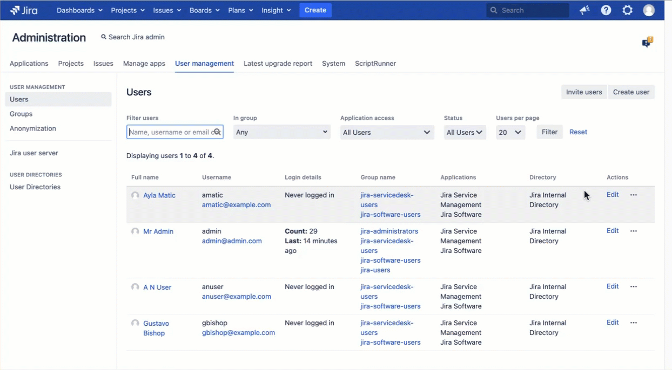Open more actions for A N User

click(634, 286)
